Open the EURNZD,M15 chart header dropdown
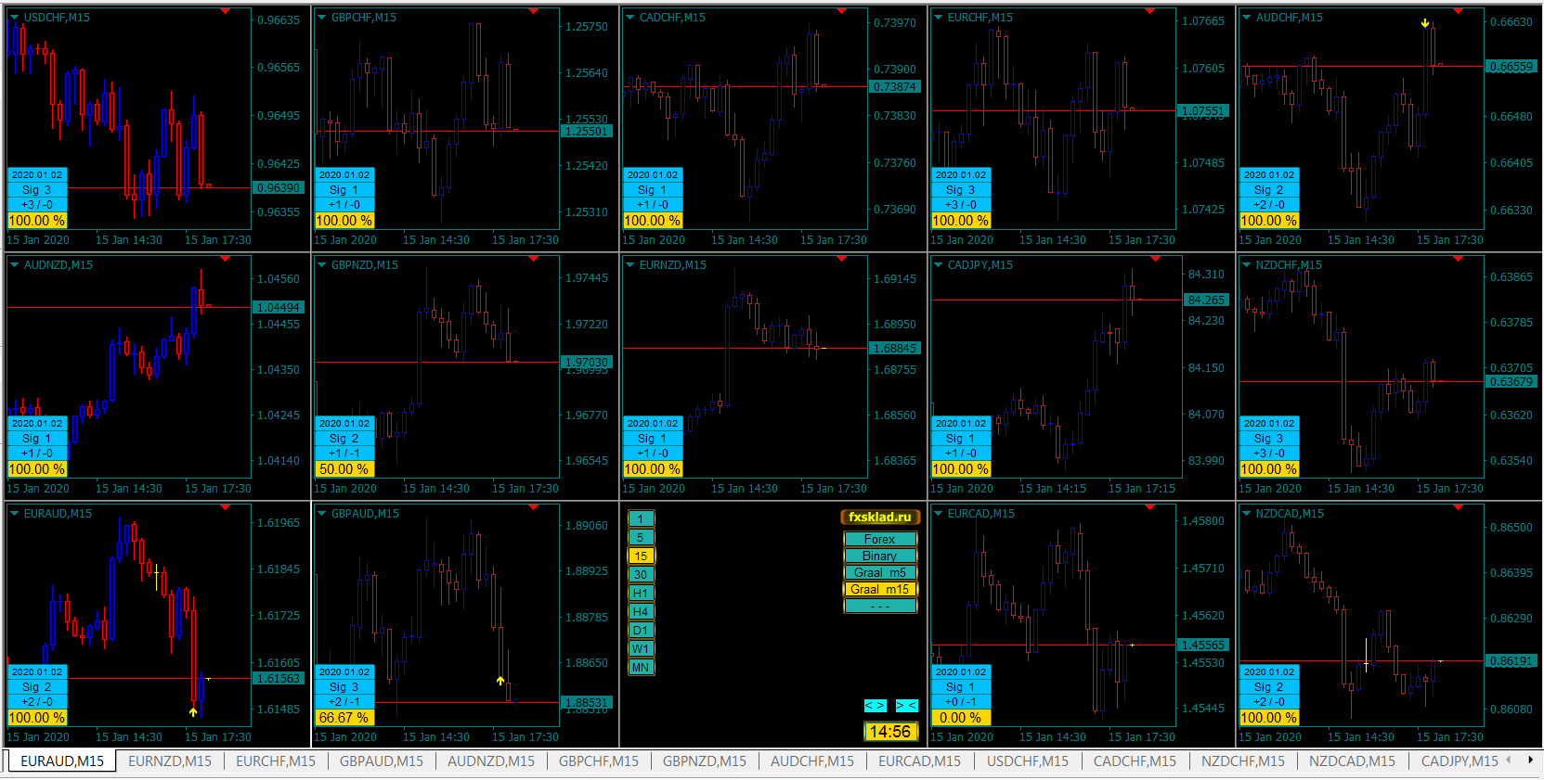This screenshot has width=1544, height=780. [x=630, y=265]
